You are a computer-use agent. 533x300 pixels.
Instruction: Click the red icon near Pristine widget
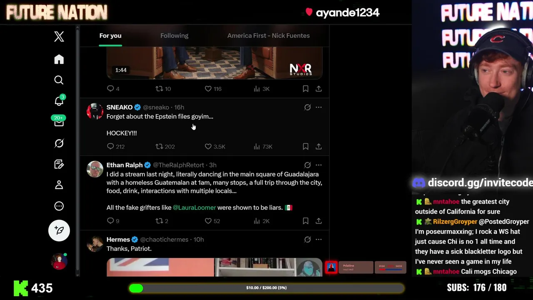pos(331,267)
